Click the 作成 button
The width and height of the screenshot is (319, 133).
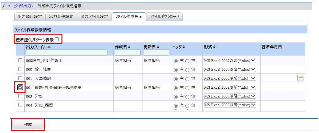click(x=28, y=124)
